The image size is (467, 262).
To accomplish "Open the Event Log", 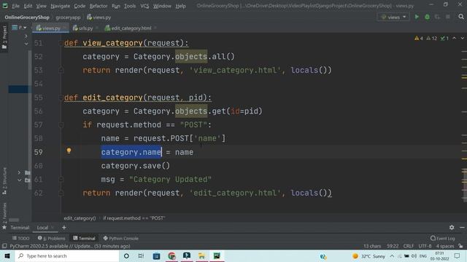I will click(443, 238).
